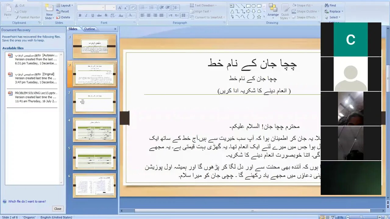Open the Line Spacing dropdown
Image resolution: width=390 pixels, height=219 pixels.
point(175,7)
